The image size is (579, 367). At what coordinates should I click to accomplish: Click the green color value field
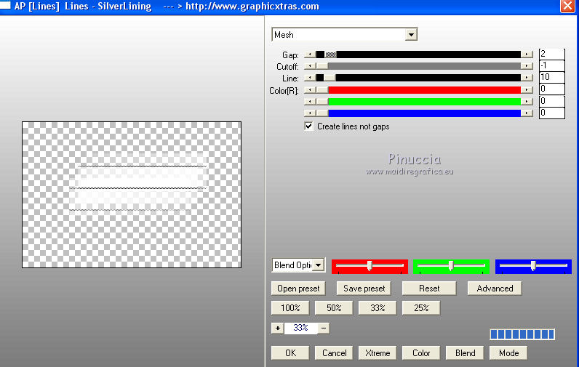551,101
